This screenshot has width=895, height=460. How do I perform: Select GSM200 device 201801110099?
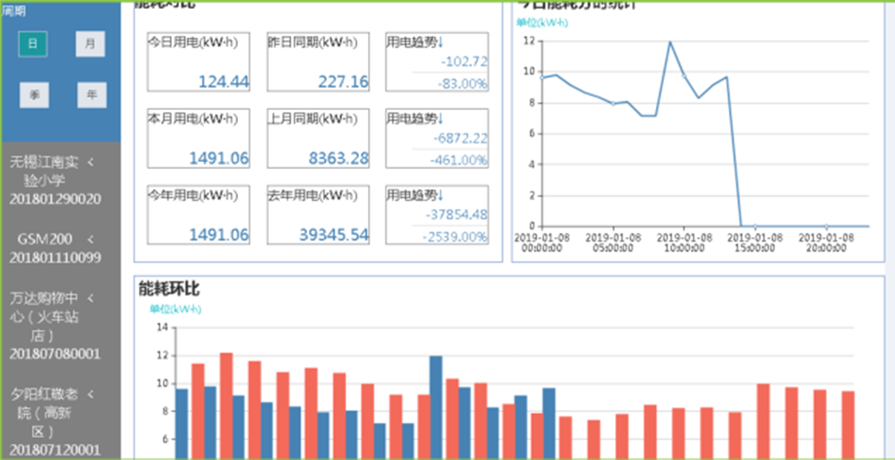(x=55, y=258)
